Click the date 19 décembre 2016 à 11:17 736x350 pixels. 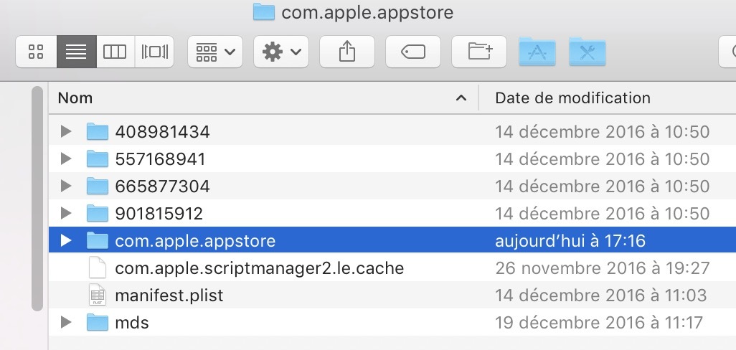pos(599,323)
